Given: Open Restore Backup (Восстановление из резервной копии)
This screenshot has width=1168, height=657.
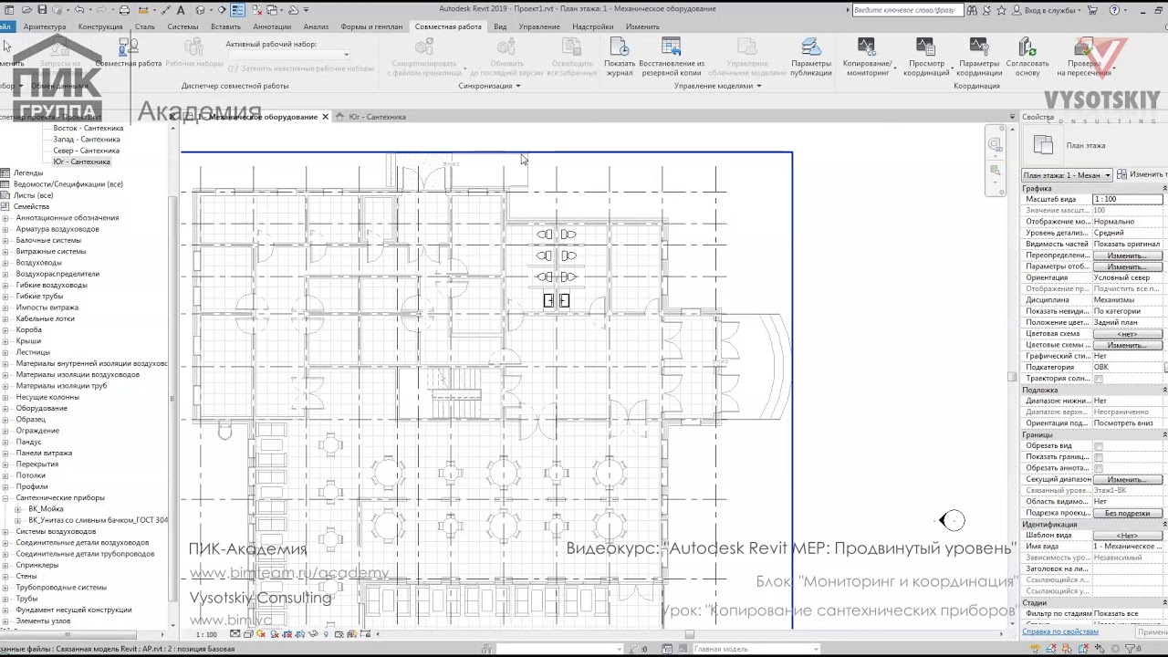Looking at the screenshot, I should click(x=671, y=57).
